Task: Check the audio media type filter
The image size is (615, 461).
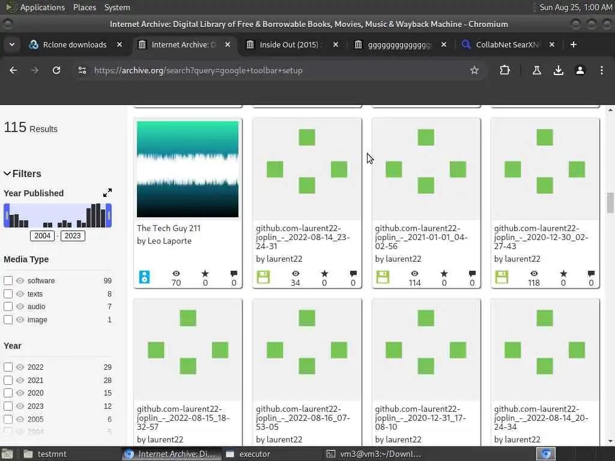Action: coord(8,307)
